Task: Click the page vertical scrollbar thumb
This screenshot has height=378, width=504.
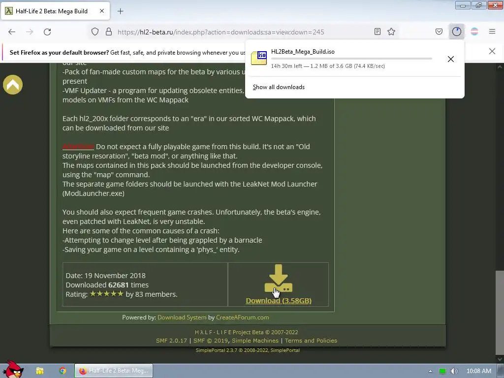Action: [500, 312]
